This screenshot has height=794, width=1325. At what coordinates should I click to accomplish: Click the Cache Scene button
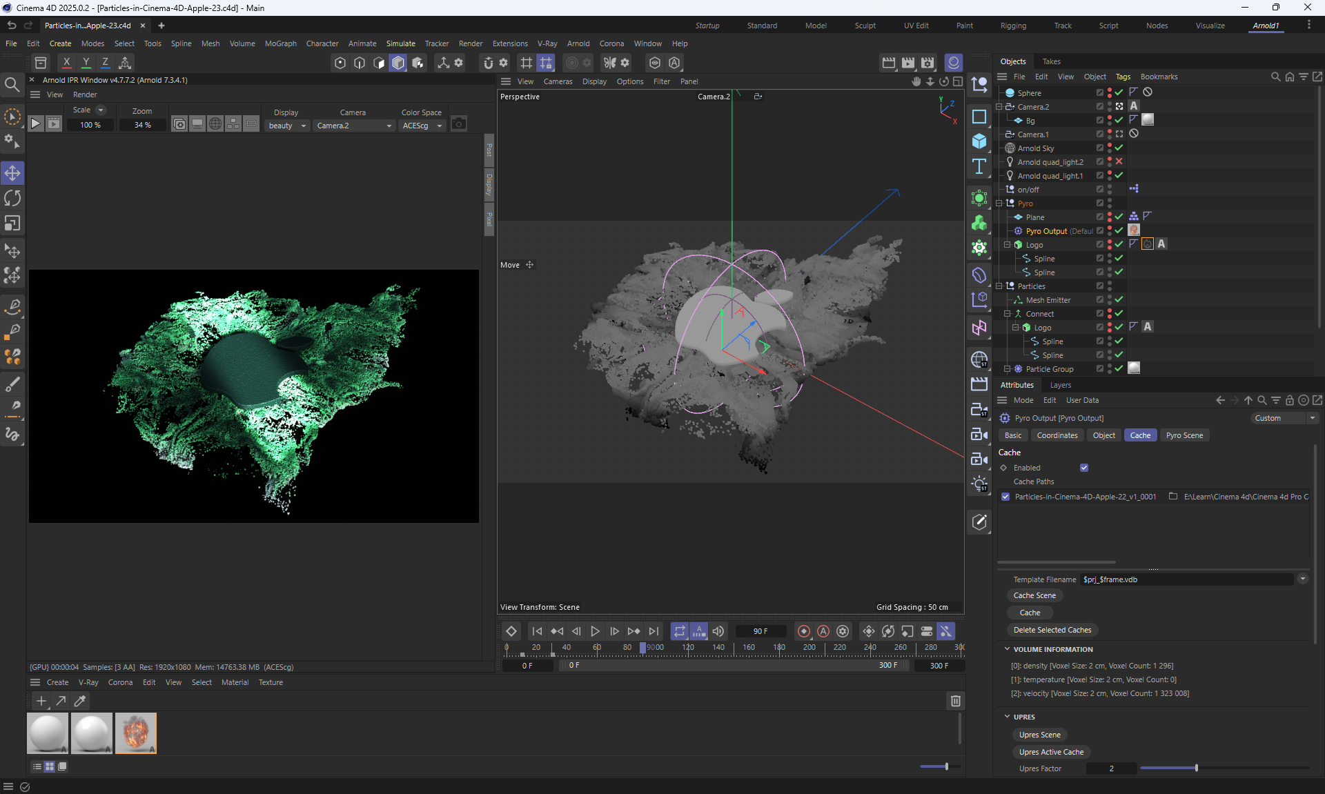coord(1034,595)
